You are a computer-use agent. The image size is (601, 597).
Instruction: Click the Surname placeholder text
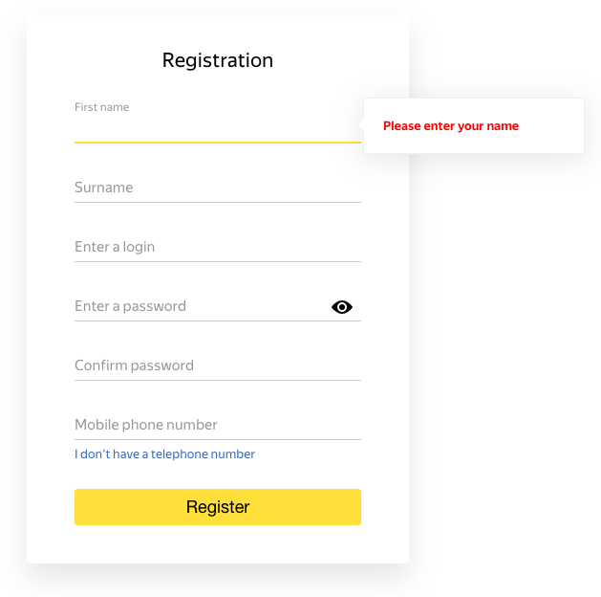pos(104,188)
